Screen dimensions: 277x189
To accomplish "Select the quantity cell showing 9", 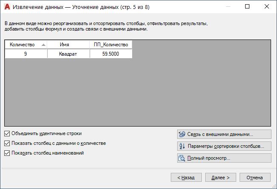I will coord(26,54).
